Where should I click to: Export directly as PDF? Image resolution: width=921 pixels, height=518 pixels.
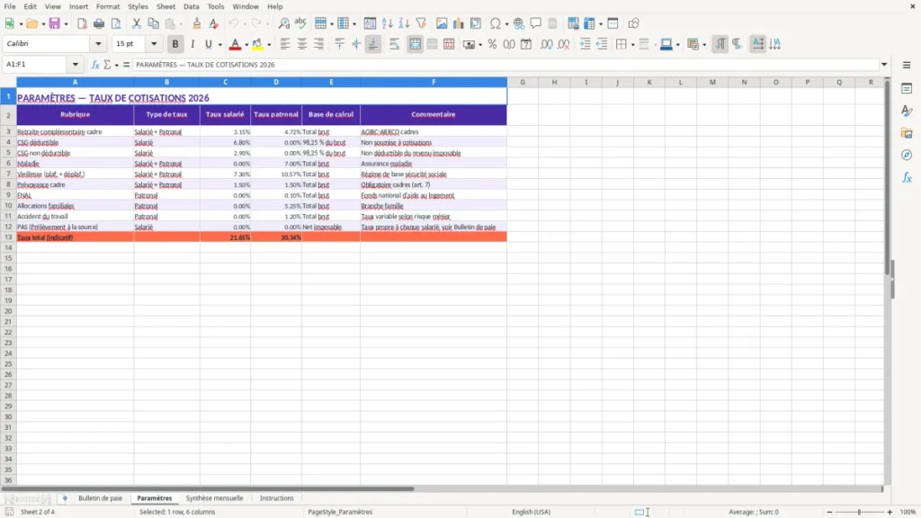[x=82, y=23]
